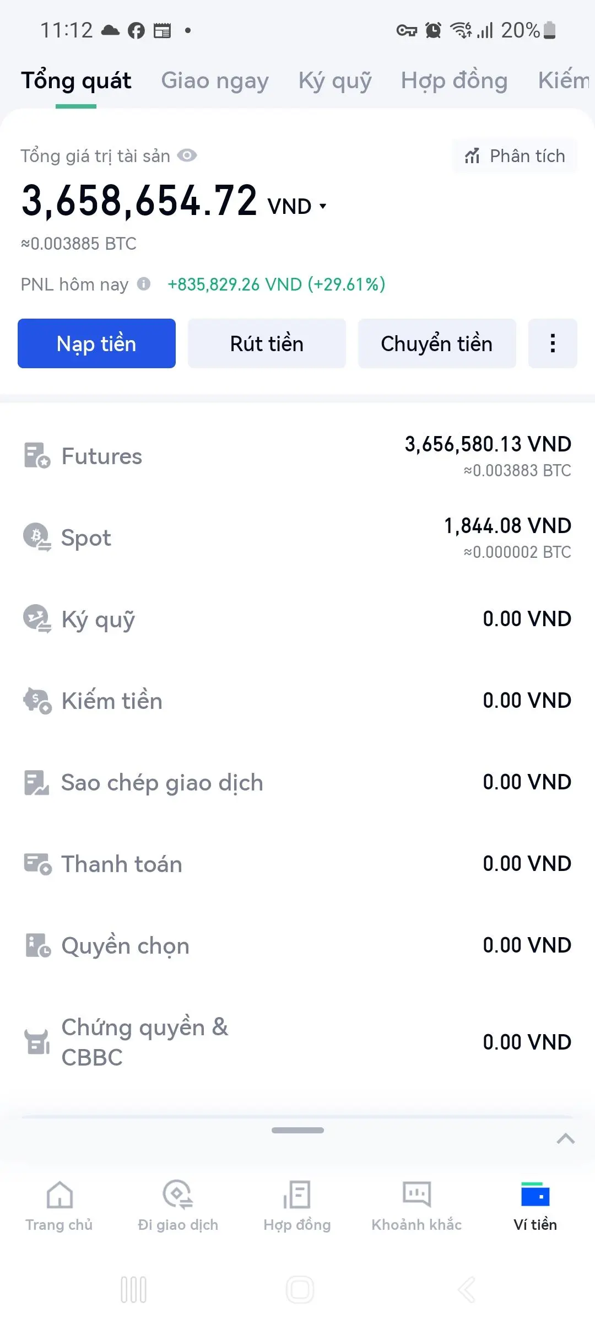
Task: Open Đi giao dịch trade navigation
Action: pos(178,1206)
